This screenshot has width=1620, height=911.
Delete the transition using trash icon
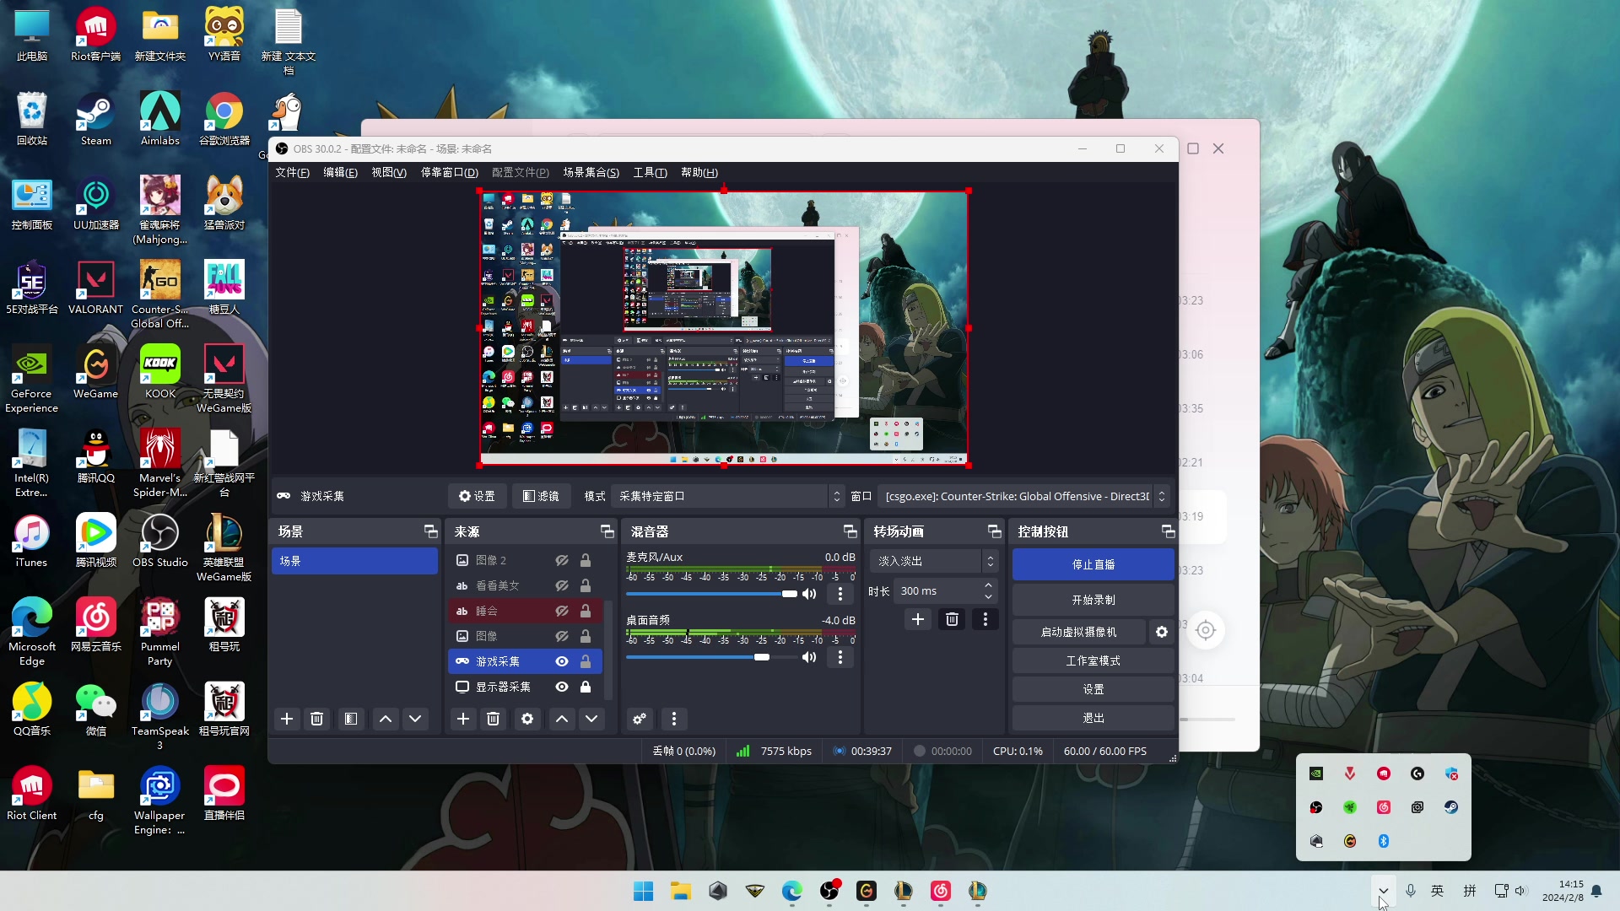coord(952,619)
